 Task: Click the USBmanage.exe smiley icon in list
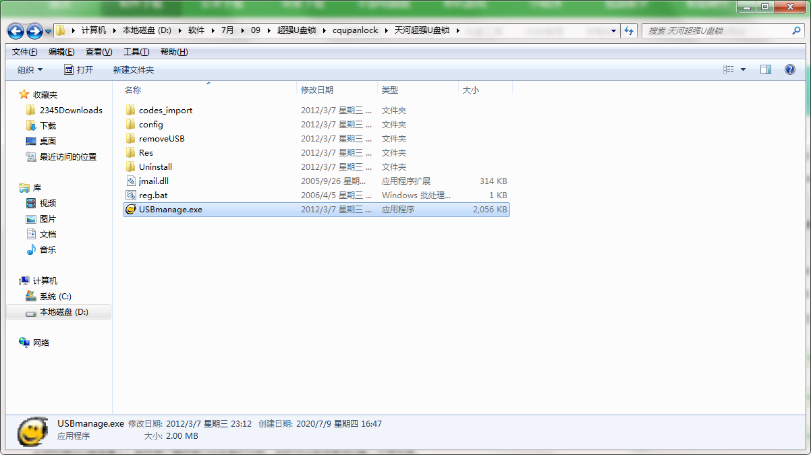point(131,209)
